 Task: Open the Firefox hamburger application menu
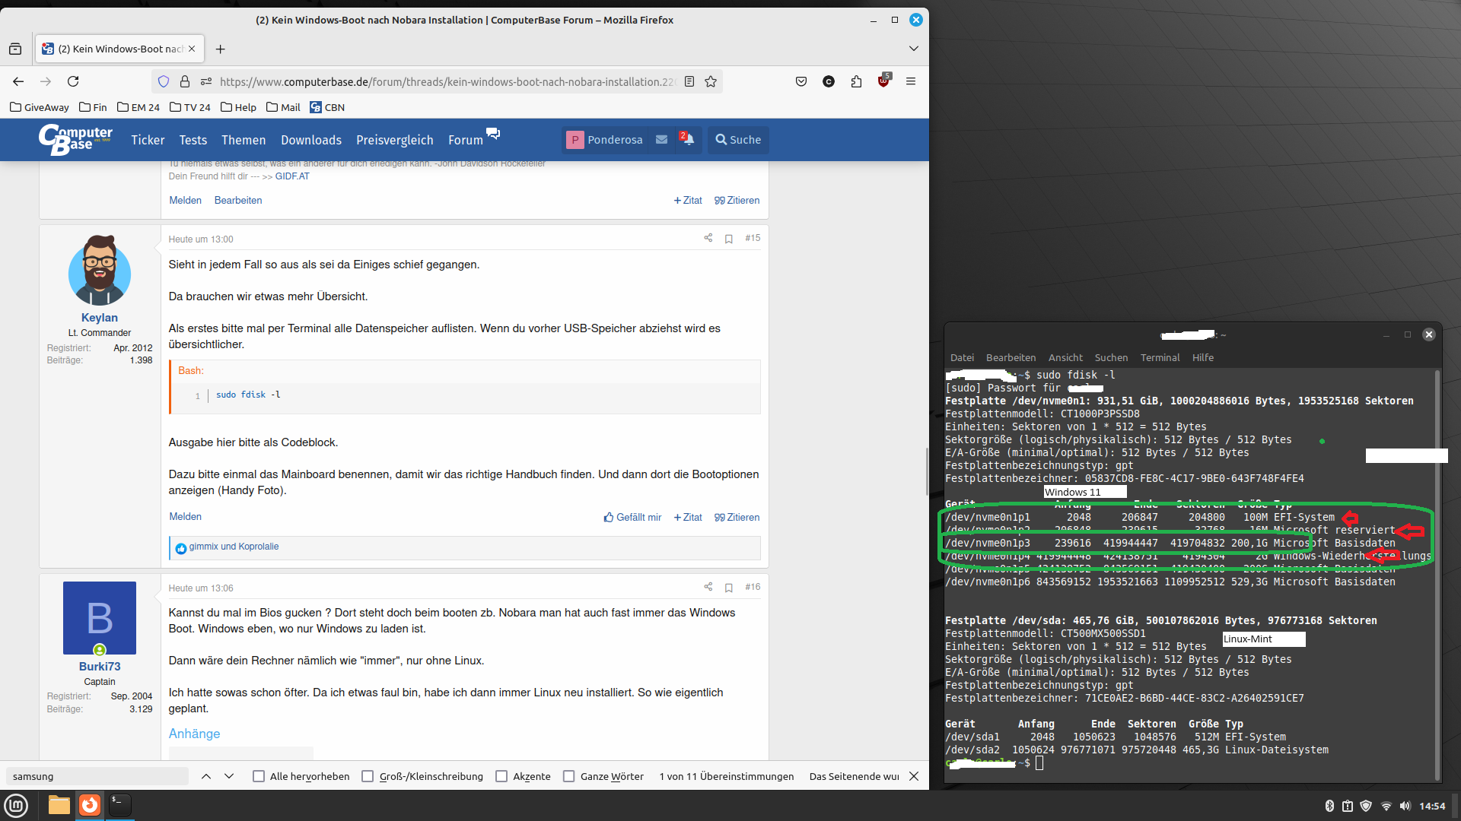(x=910, y=81)
